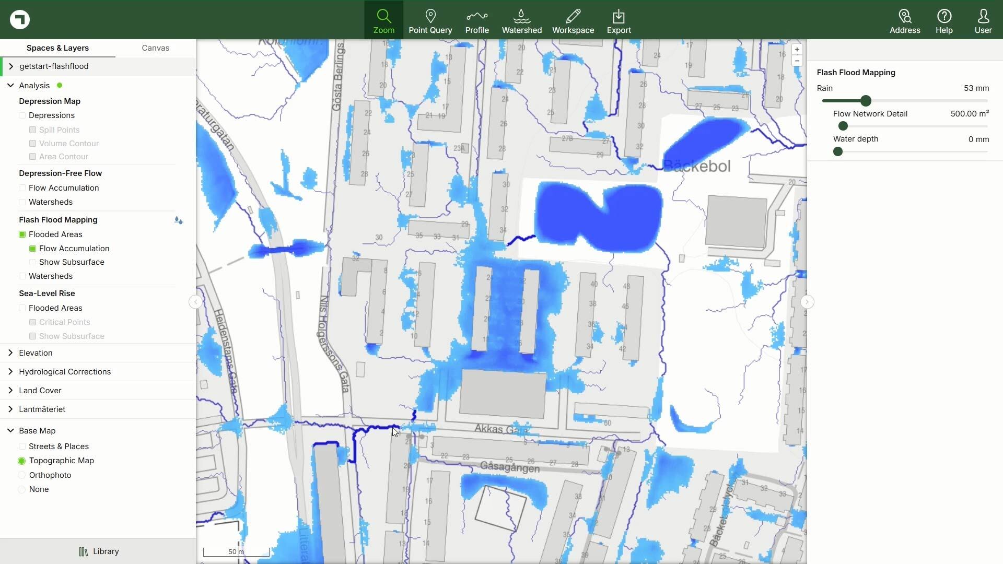Select the Orthophoto base map

point(21,475)
